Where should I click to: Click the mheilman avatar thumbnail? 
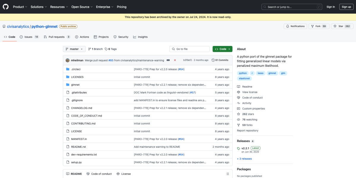tap(68, 60)
